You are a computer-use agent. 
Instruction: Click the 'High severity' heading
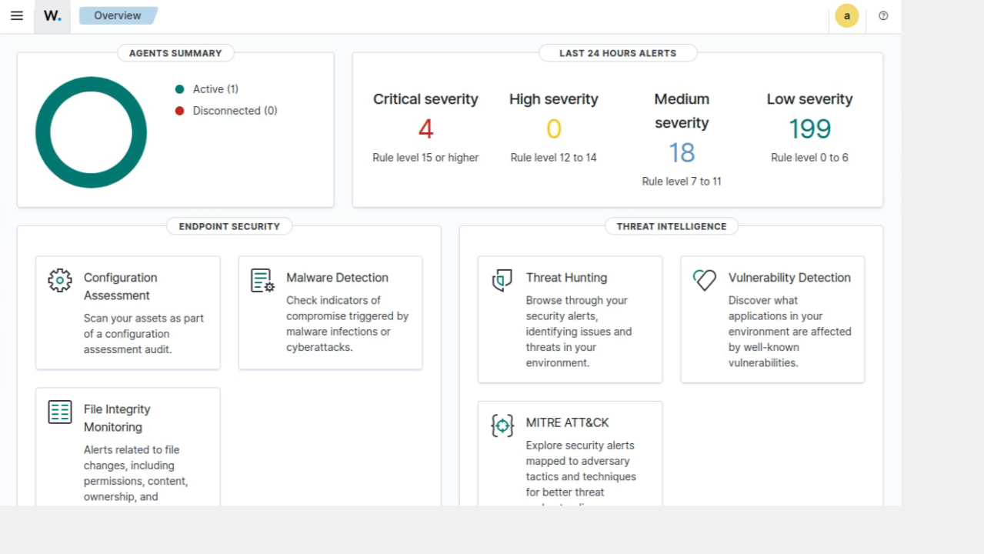coord(554,99)
